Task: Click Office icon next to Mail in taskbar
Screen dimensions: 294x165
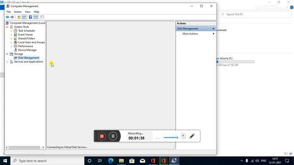Action: click(153, 161)
